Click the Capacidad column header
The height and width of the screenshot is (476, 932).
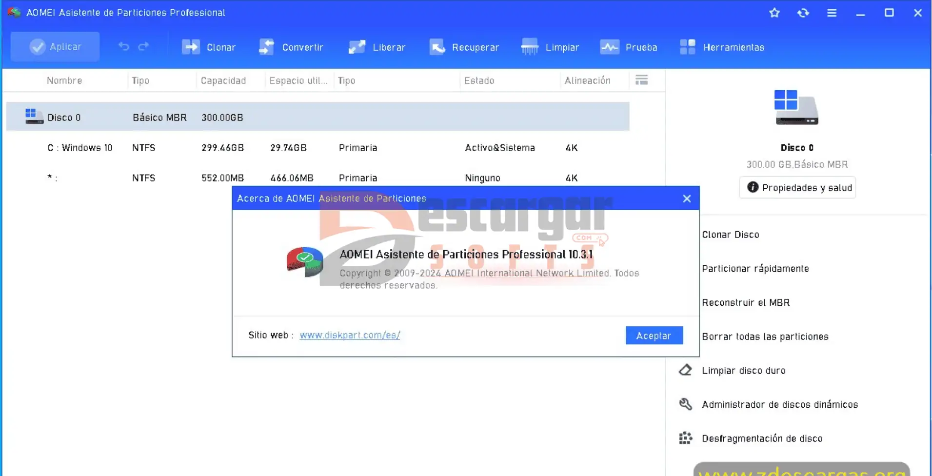pyautogui.click(x=223, y=80)
